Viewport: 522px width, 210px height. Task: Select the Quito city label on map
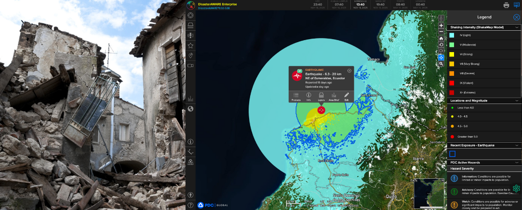[391, 196]
